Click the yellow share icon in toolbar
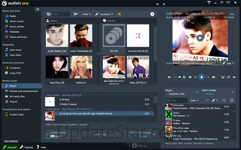Image resolution: width=241 pixels, height=150 pixels. tap(119, 14)
